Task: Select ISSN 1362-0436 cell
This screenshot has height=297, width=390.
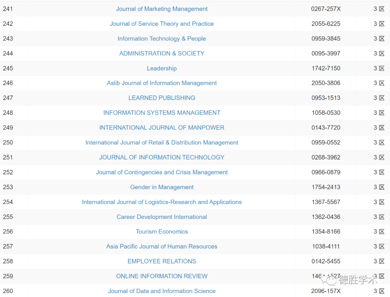Action: [326, 217]
